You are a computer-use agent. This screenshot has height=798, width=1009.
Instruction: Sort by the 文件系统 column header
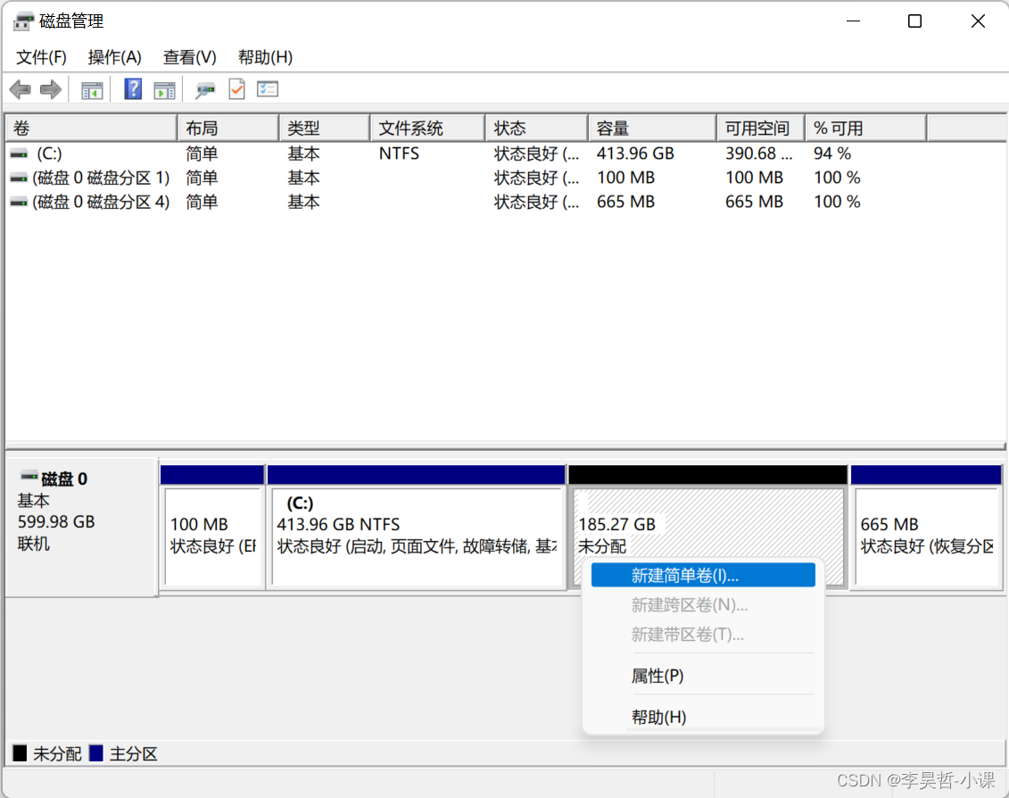coord(427,129)
